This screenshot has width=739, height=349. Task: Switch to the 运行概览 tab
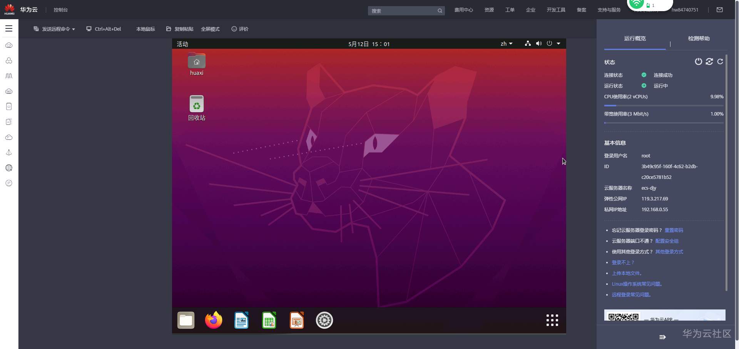coord(635,38)
